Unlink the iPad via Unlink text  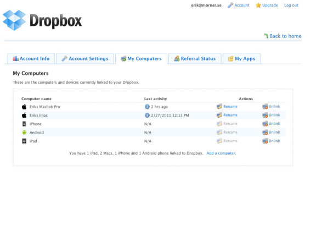pos(274,141)
